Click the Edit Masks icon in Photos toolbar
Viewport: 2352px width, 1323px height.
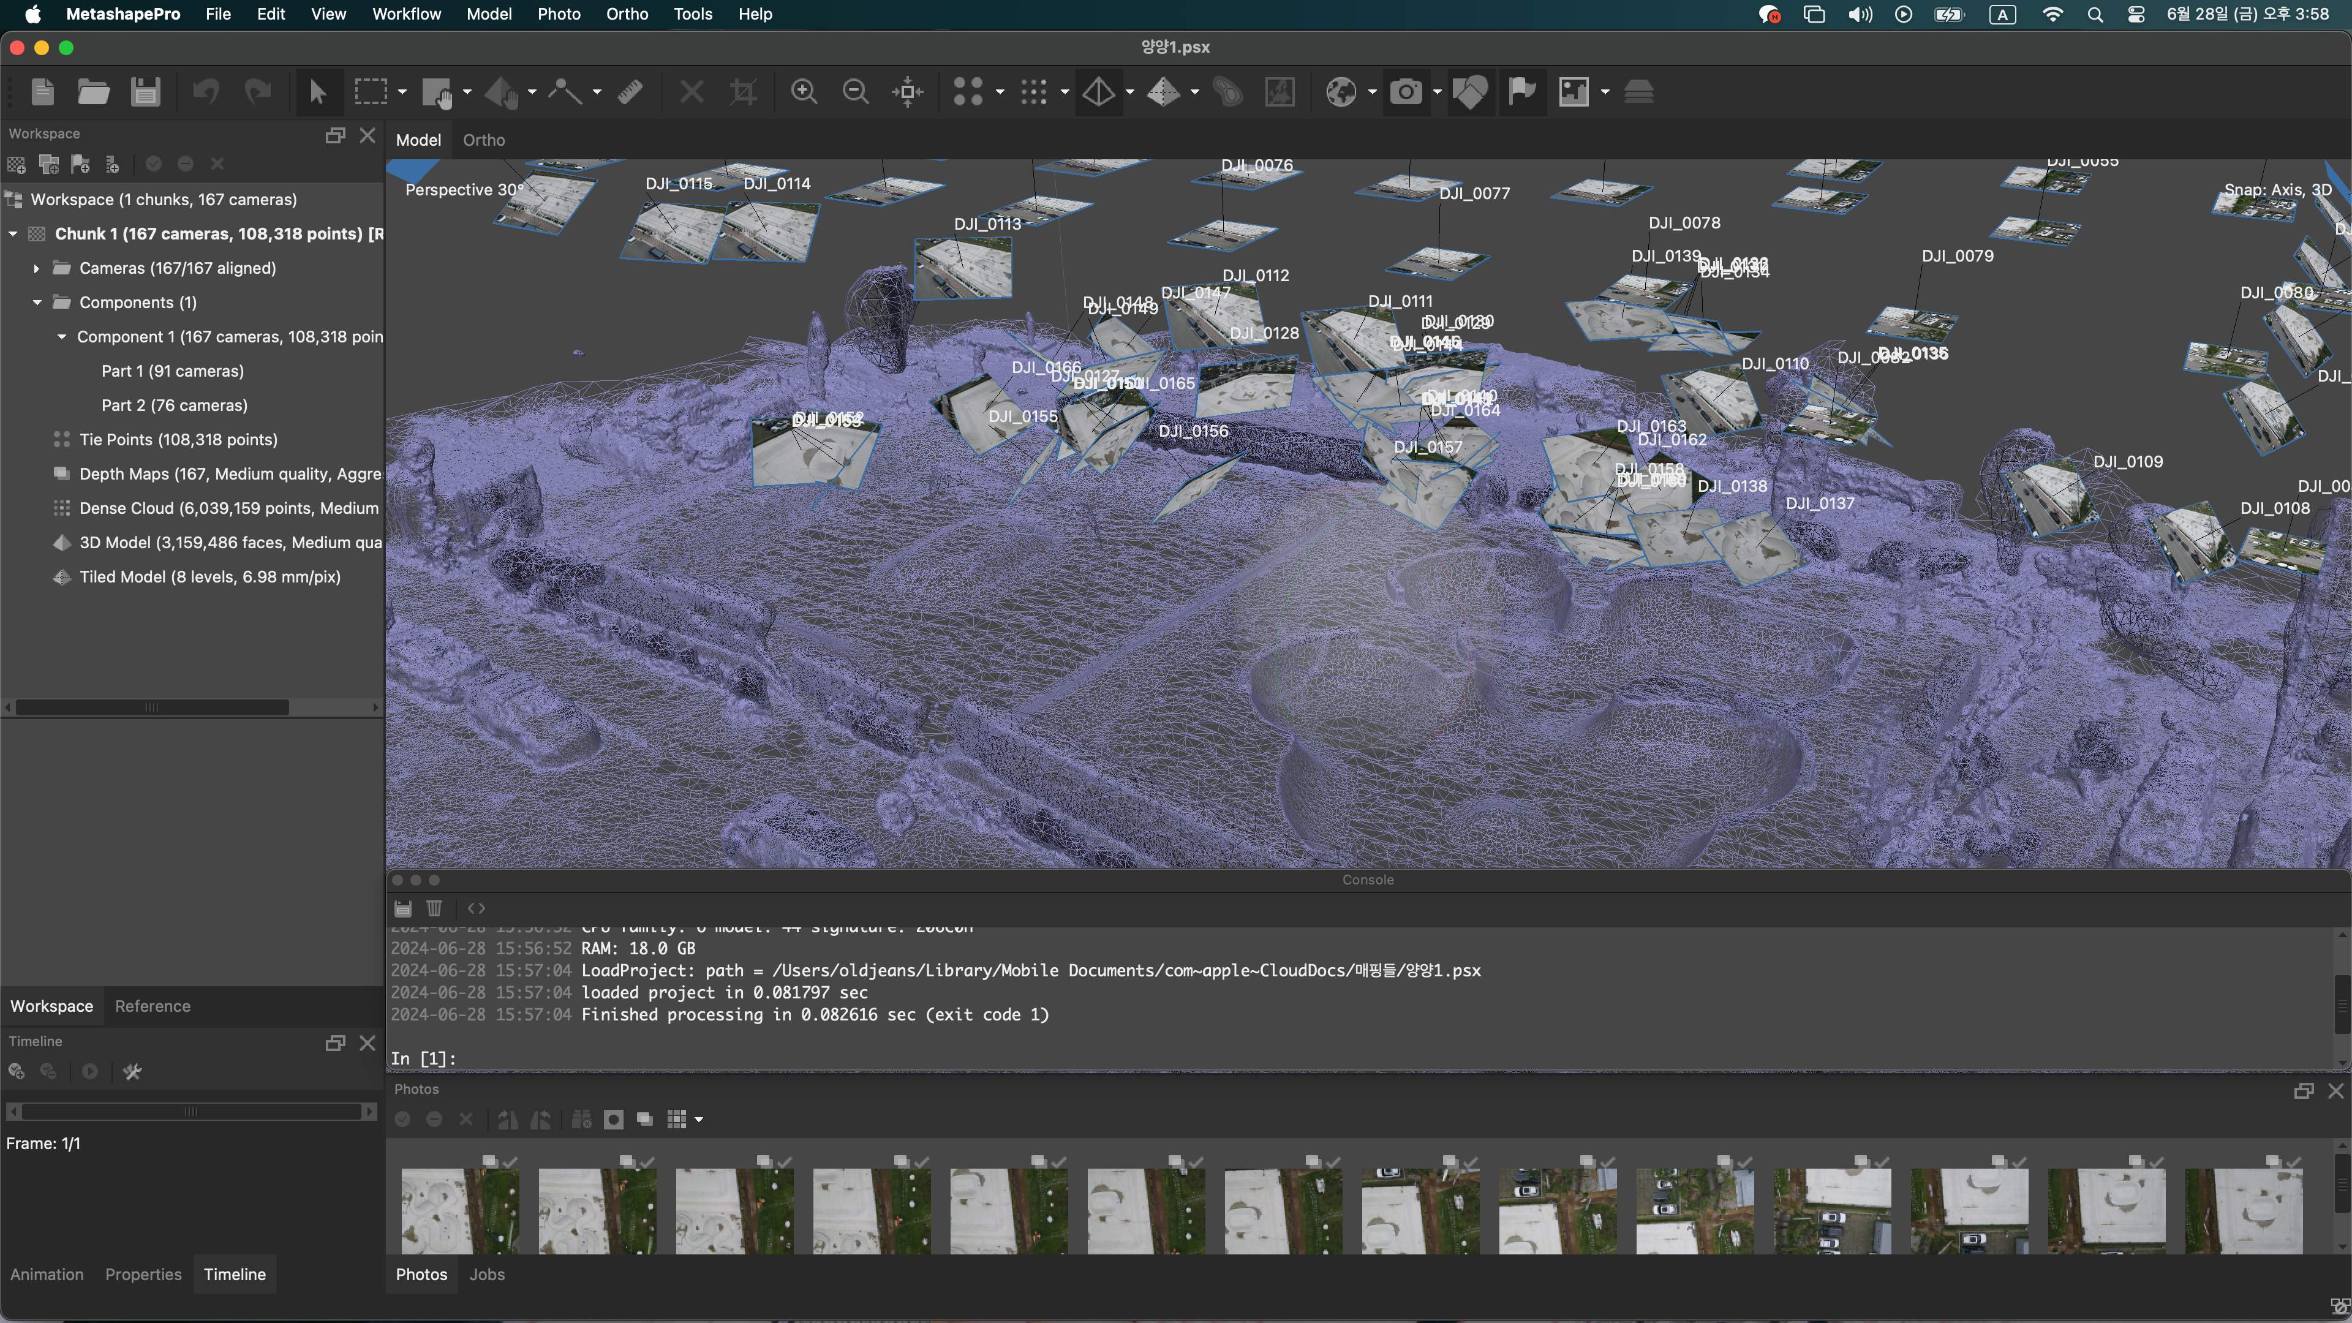click(614, 1120)
